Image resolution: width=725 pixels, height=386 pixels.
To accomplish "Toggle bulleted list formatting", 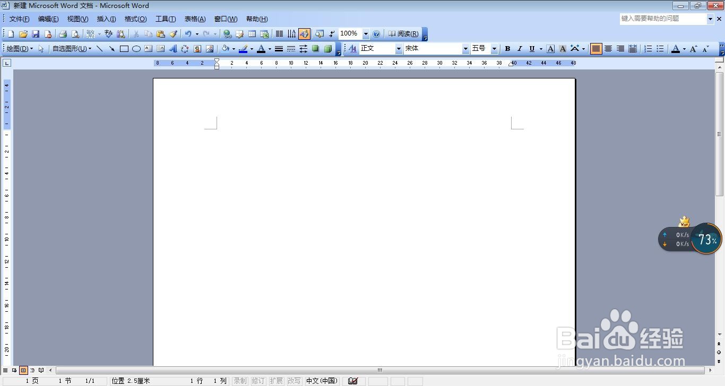I will coord(660,49).
